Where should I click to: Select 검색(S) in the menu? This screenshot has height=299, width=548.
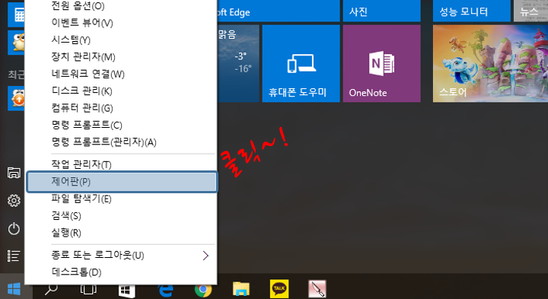pos(121,216)
